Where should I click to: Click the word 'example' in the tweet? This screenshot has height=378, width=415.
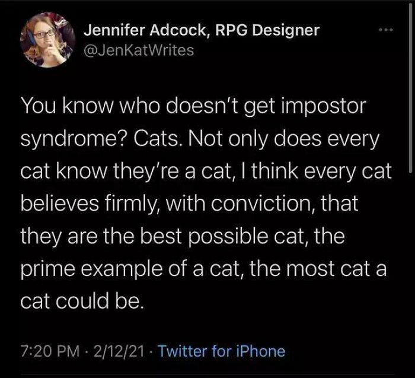click(x=123, y=269)
